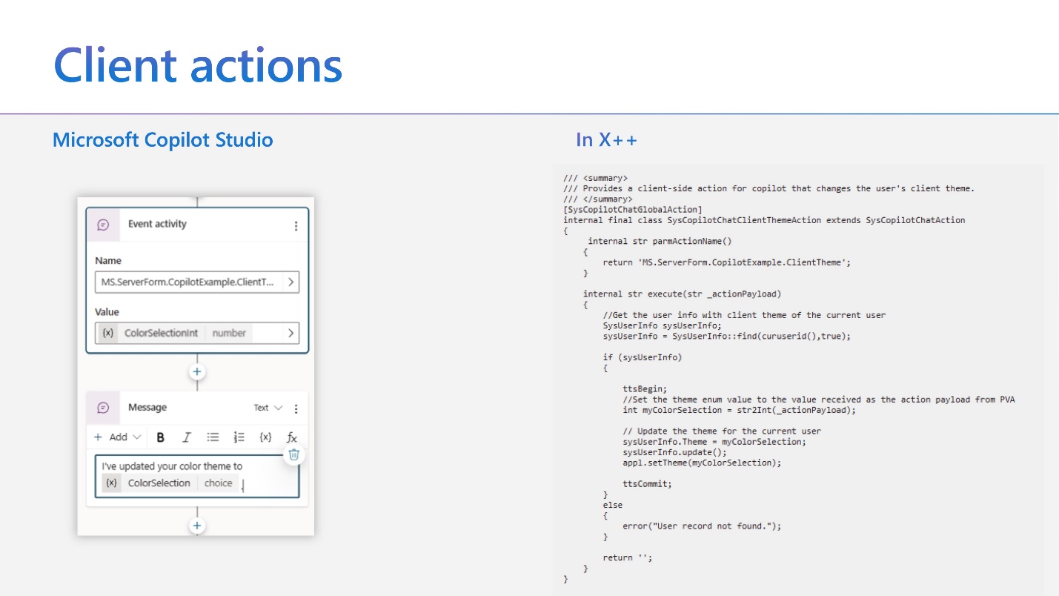The image size is (1059, 596).
Task: Click the "sysUserInfo.update();" code line
Action: (675, 452)
